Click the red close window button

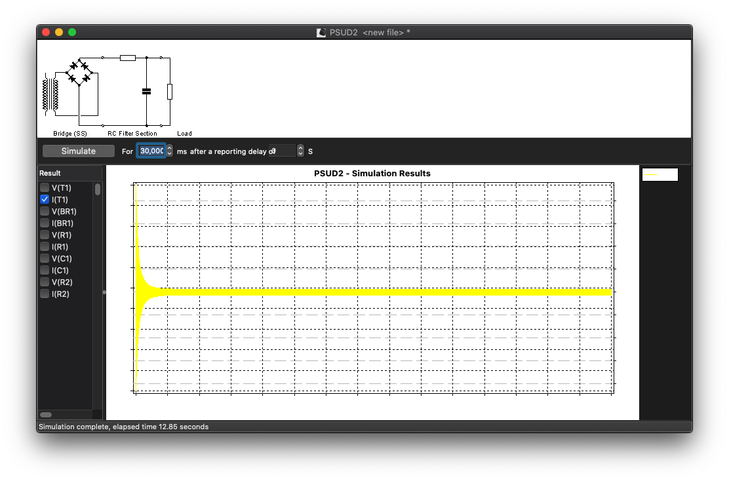coord(46,32)
